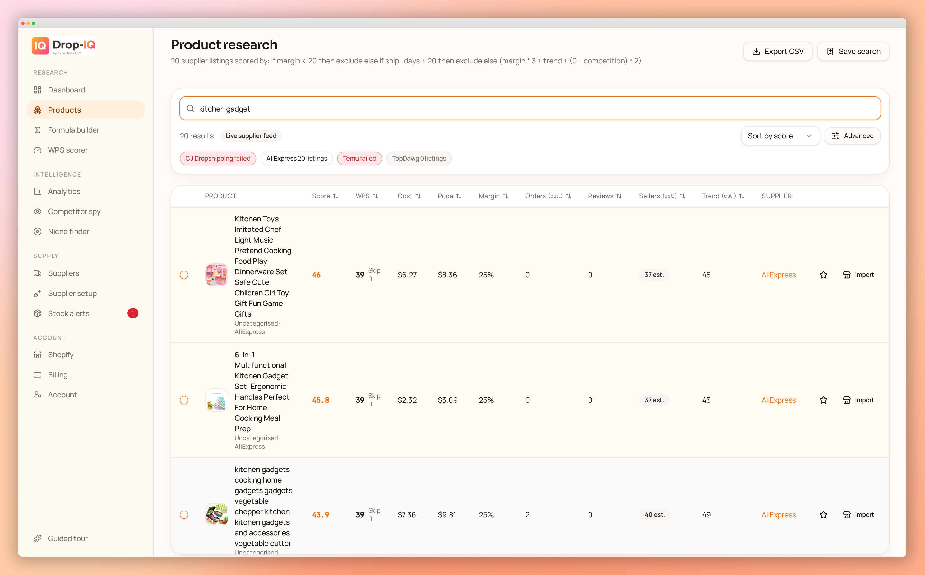Sort table by Margin column
This screenshot has height=575, width=925.
pyautogui.click(x=493, y=196)
